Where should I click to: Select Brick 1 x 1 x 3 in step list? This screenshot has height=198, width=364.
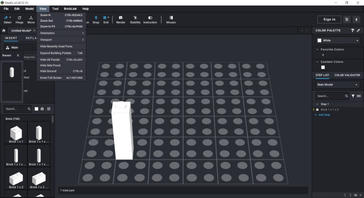click(330, 110)
